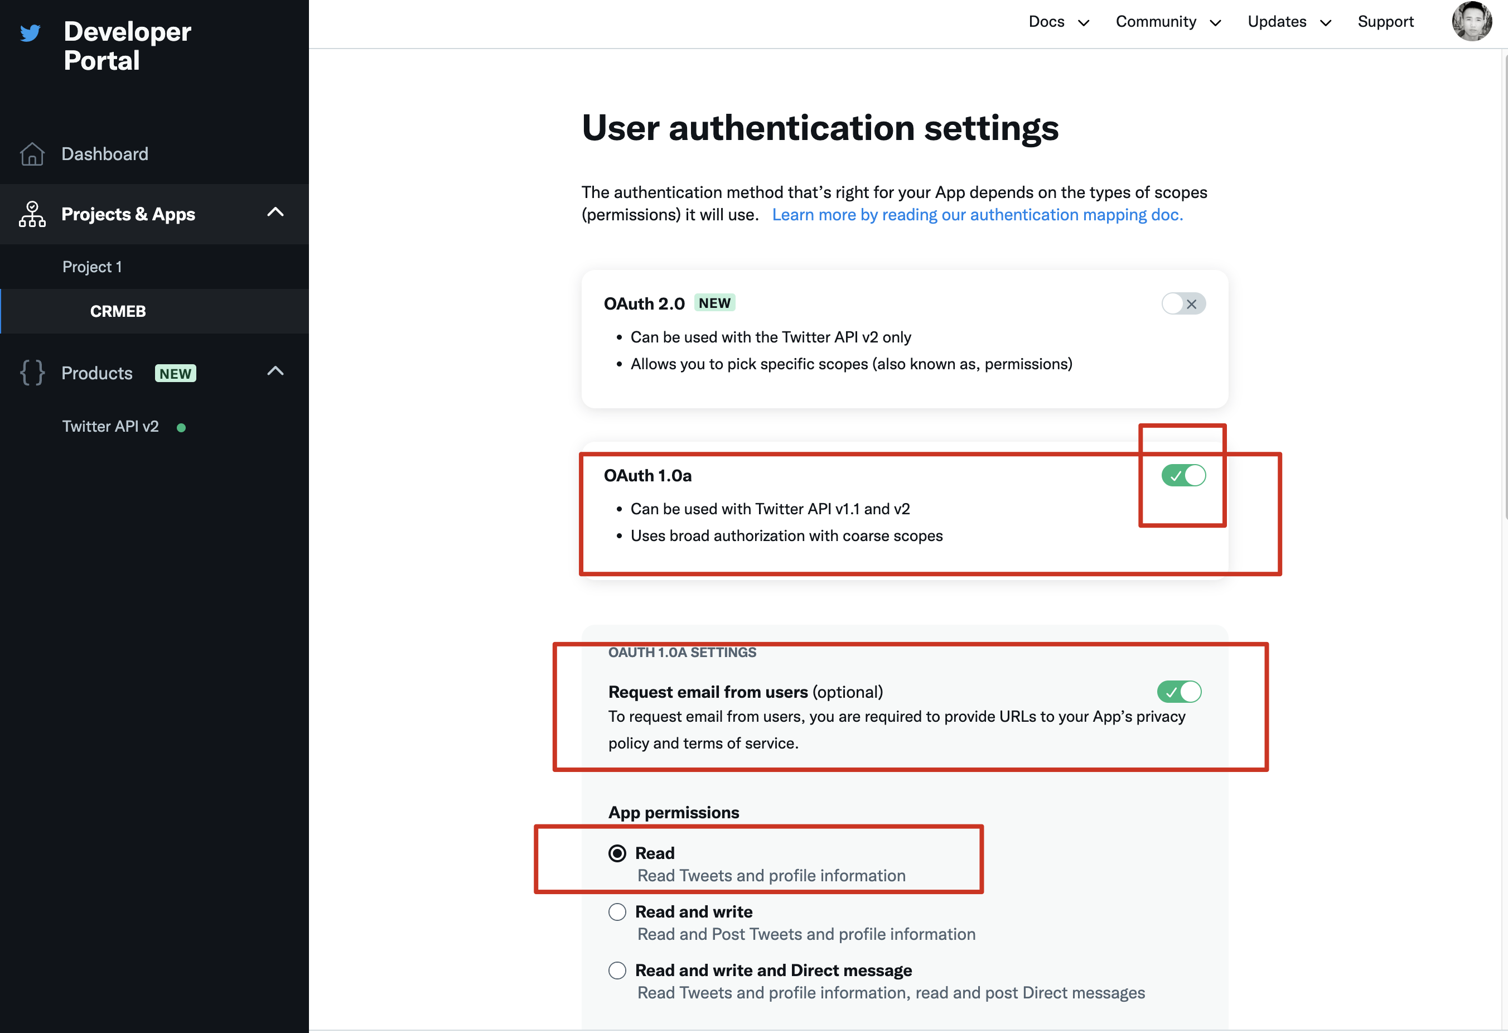Click the NEW badge next to OAuth 2.0
This screenshot has height=1033, width=1508.
(714, 303)
